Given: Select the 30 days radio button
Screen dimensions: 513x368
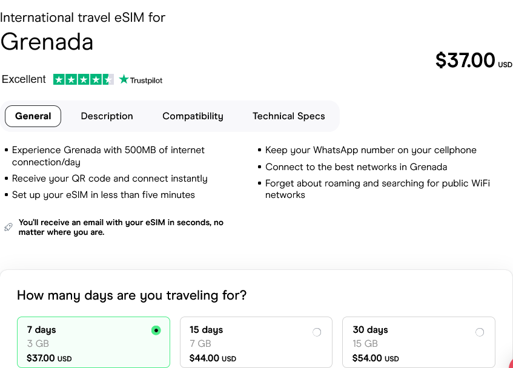Looking at the screenshot, I should (x=480, y=332).
